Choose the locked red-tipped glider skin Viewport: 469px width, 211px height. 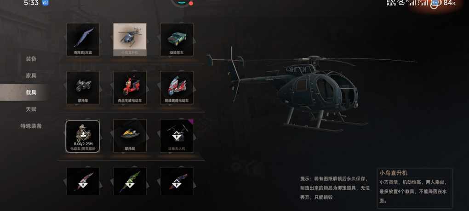pyautogui.click(x=83, y=181)
